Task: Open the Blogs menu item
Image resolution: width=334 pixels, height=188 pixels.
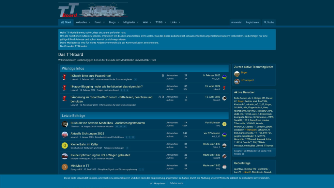Action: (112, 22)
